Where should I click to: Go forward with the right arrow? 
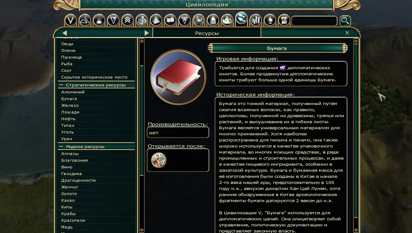point(147,33)
